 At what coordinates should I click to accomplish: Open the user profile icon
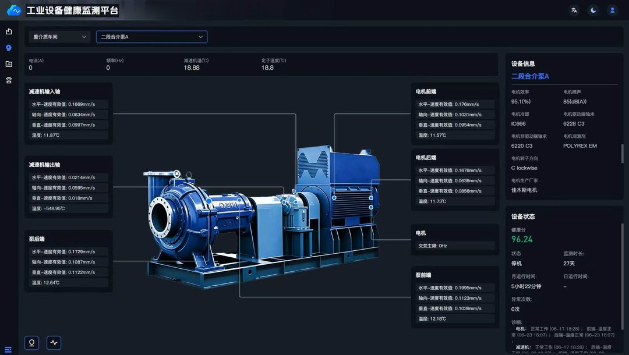click(612, 10)
